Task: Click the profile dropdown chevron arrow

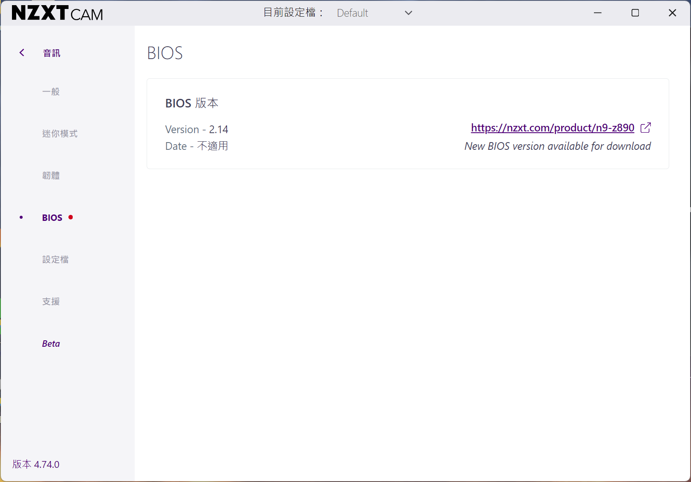Action: [x=408, y=13]
